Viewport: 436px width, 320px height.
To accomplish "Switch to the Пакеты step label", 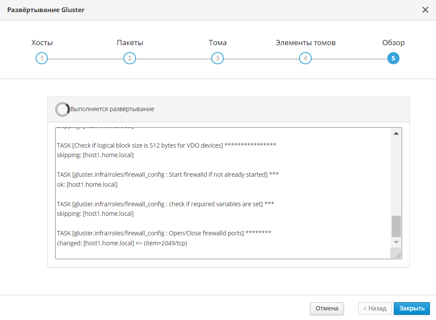I will tap(130, 43).
